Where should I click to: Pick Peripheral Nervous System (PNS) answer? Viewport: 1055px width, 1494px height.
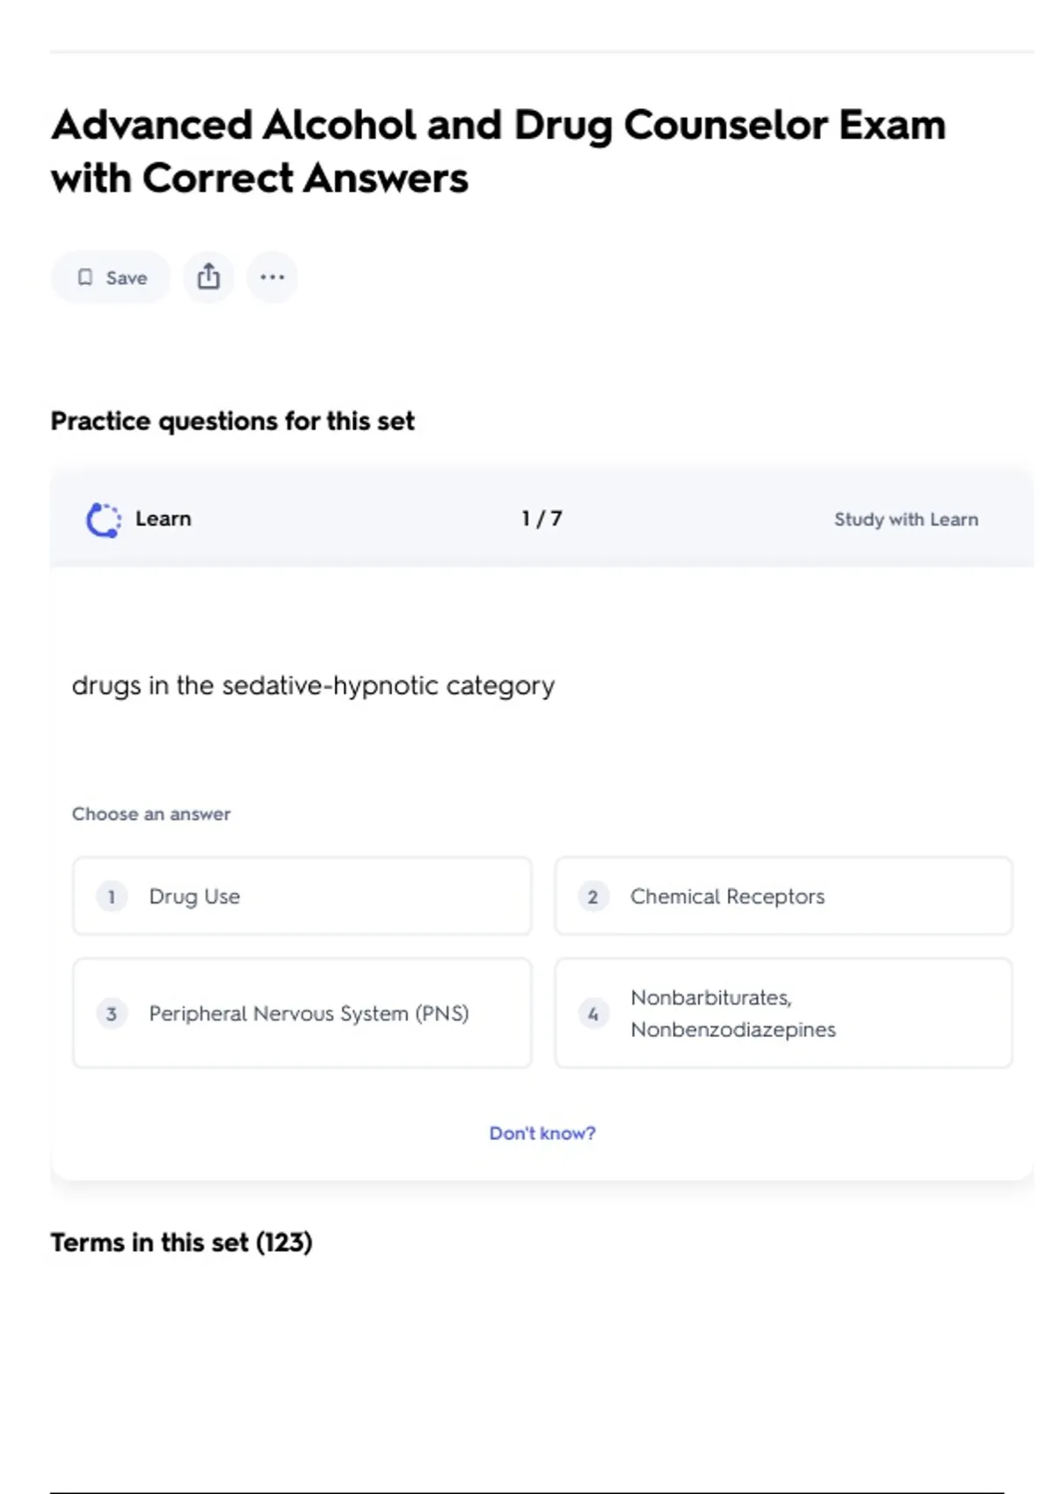point(309,1013)
